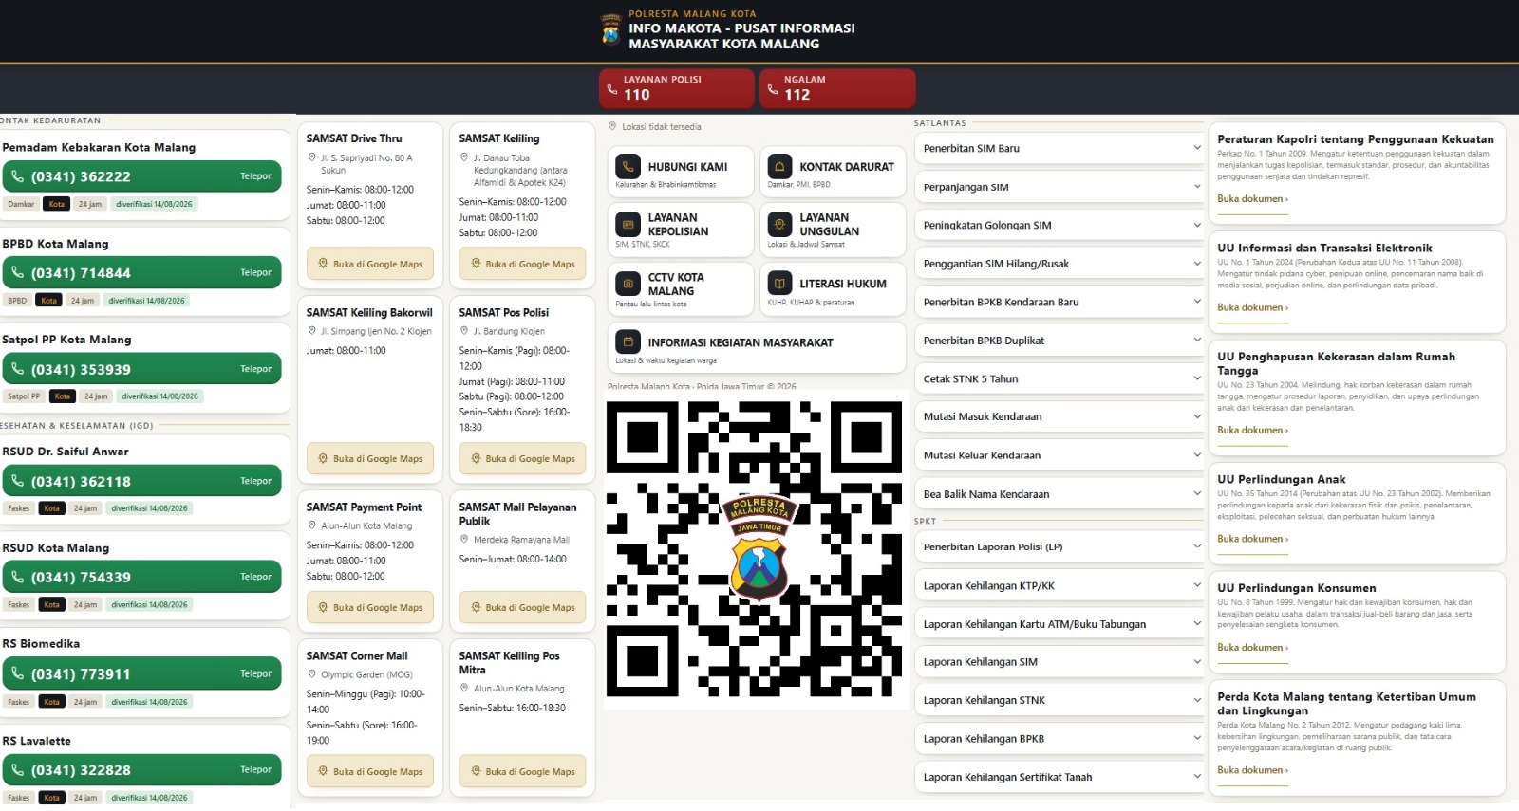Open Buka dokumen for UU Perlindungan Anak
The width and height of the screenshot is (1519, 811).
[x=1252, y=539]
